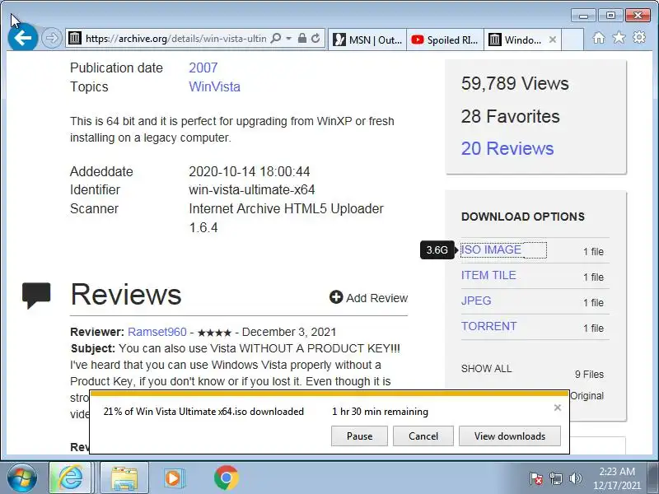This screenshot has width=659, height=494.
Task: Click the security lock icon in address bar
Action: coord(301,38)
